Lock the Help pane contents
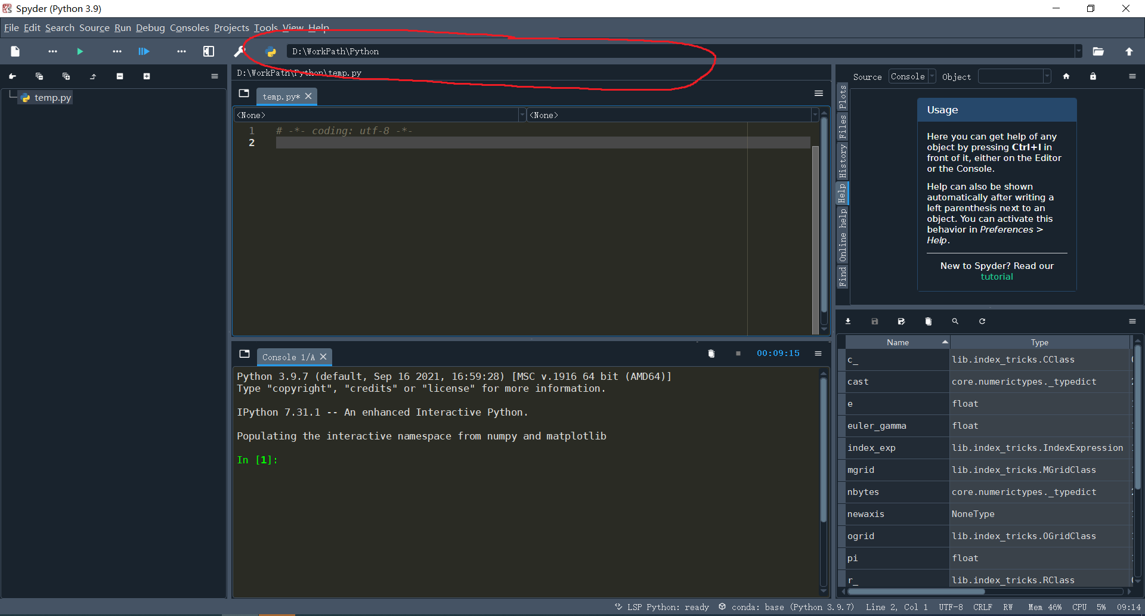 click(1093, 76)
